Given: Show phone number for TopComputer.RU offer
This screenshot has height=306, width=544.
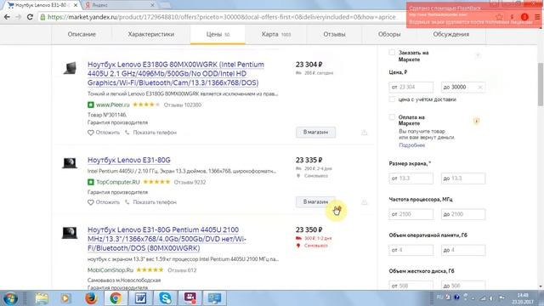Looking at the screenshot, I should (x=151, y=202).
